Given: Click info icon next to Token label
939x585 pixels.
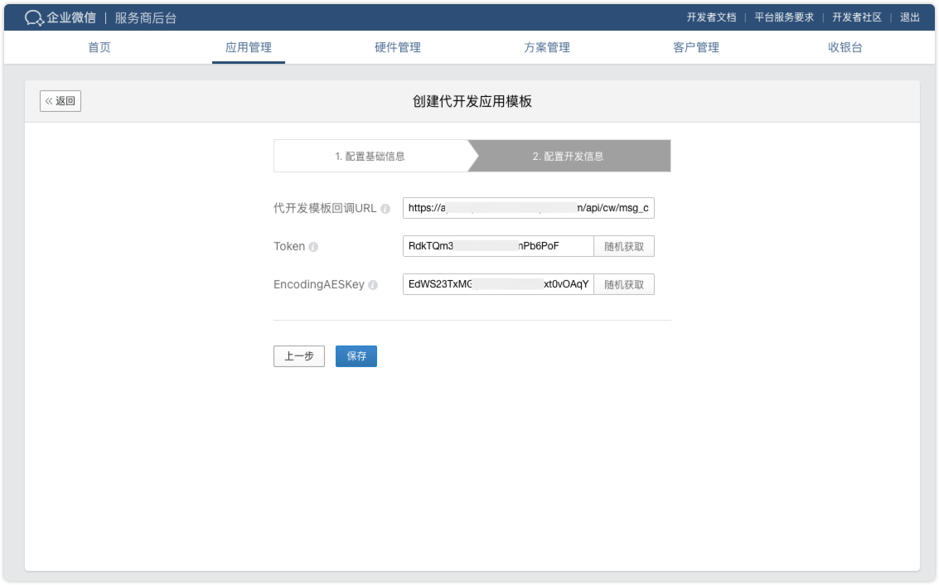Looking at the screenshot, I should coord(313,247).
